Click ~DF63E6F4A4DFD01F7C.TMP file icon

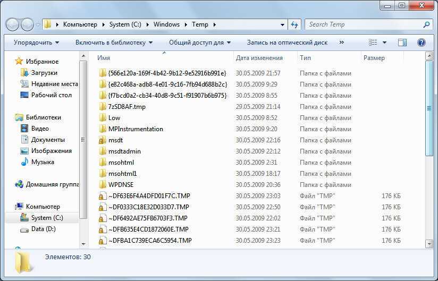tap(103, 196)
